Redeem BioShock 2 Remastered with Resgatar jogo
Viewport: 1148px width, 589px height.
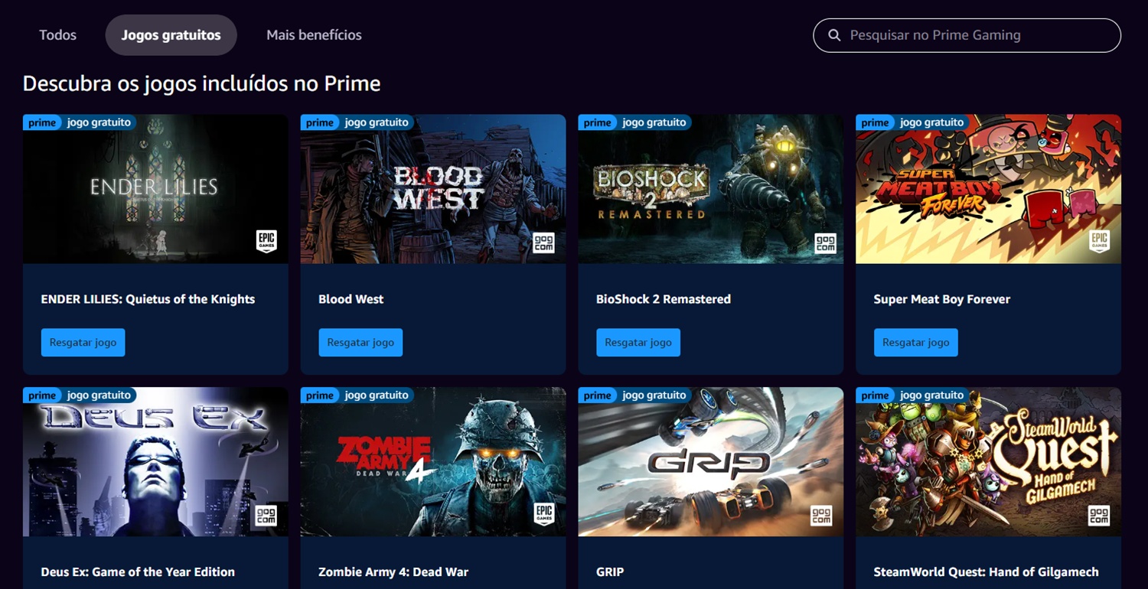coord(638,343)
